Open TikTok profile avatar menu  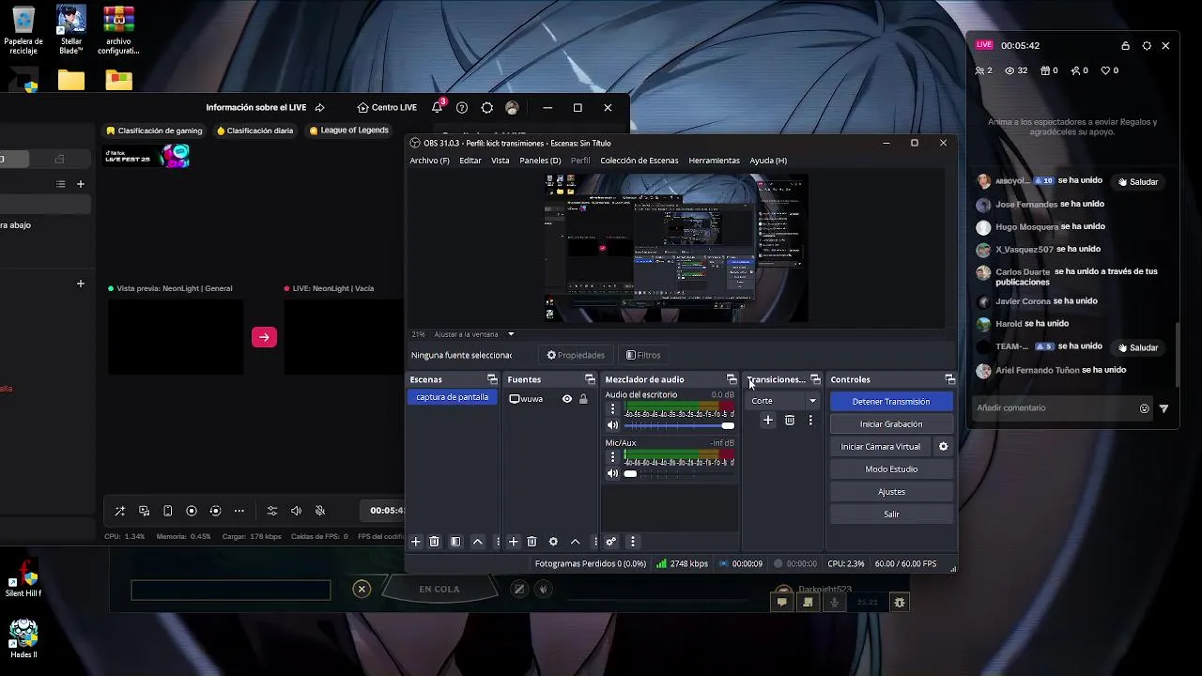tap(512, 108)
